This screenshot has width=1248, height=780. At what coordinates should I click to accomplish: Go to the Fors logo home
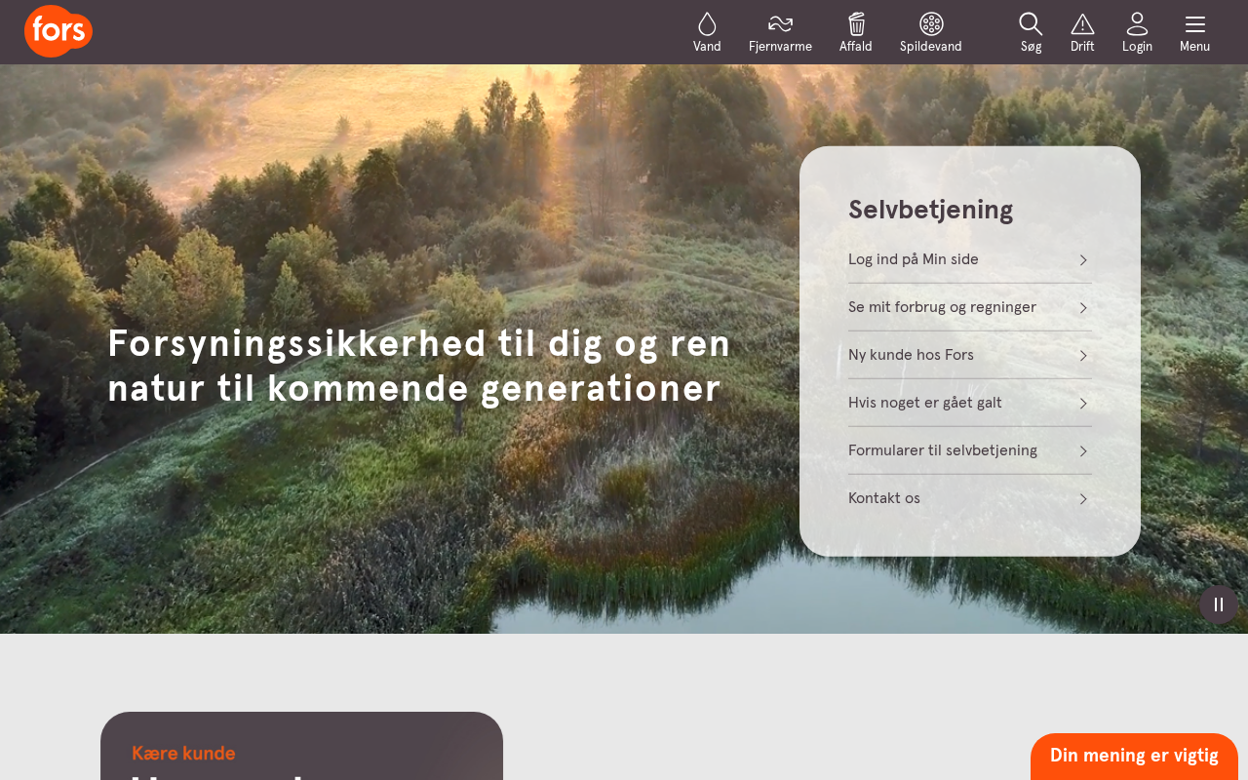coord(58,31)
